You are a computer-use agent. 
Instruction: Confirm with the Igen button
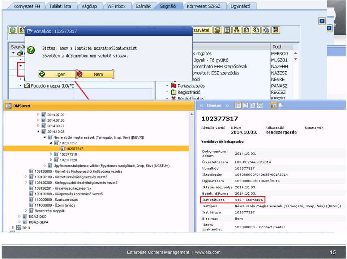57,74
